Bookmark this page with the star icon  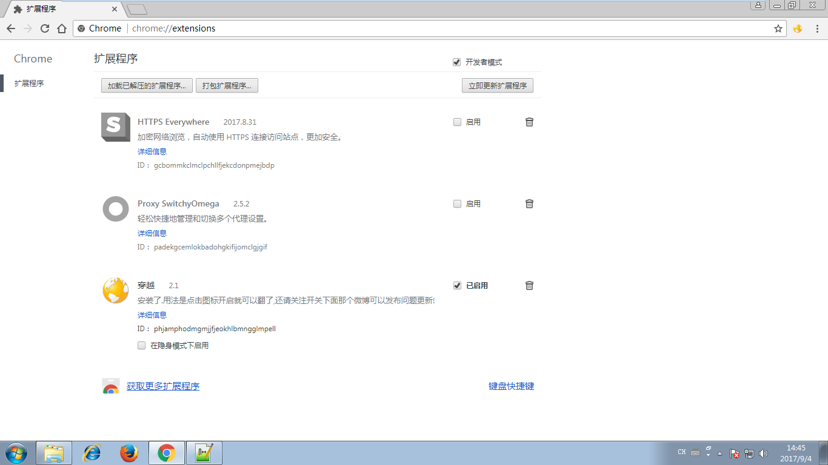click(x=778, y=28)
